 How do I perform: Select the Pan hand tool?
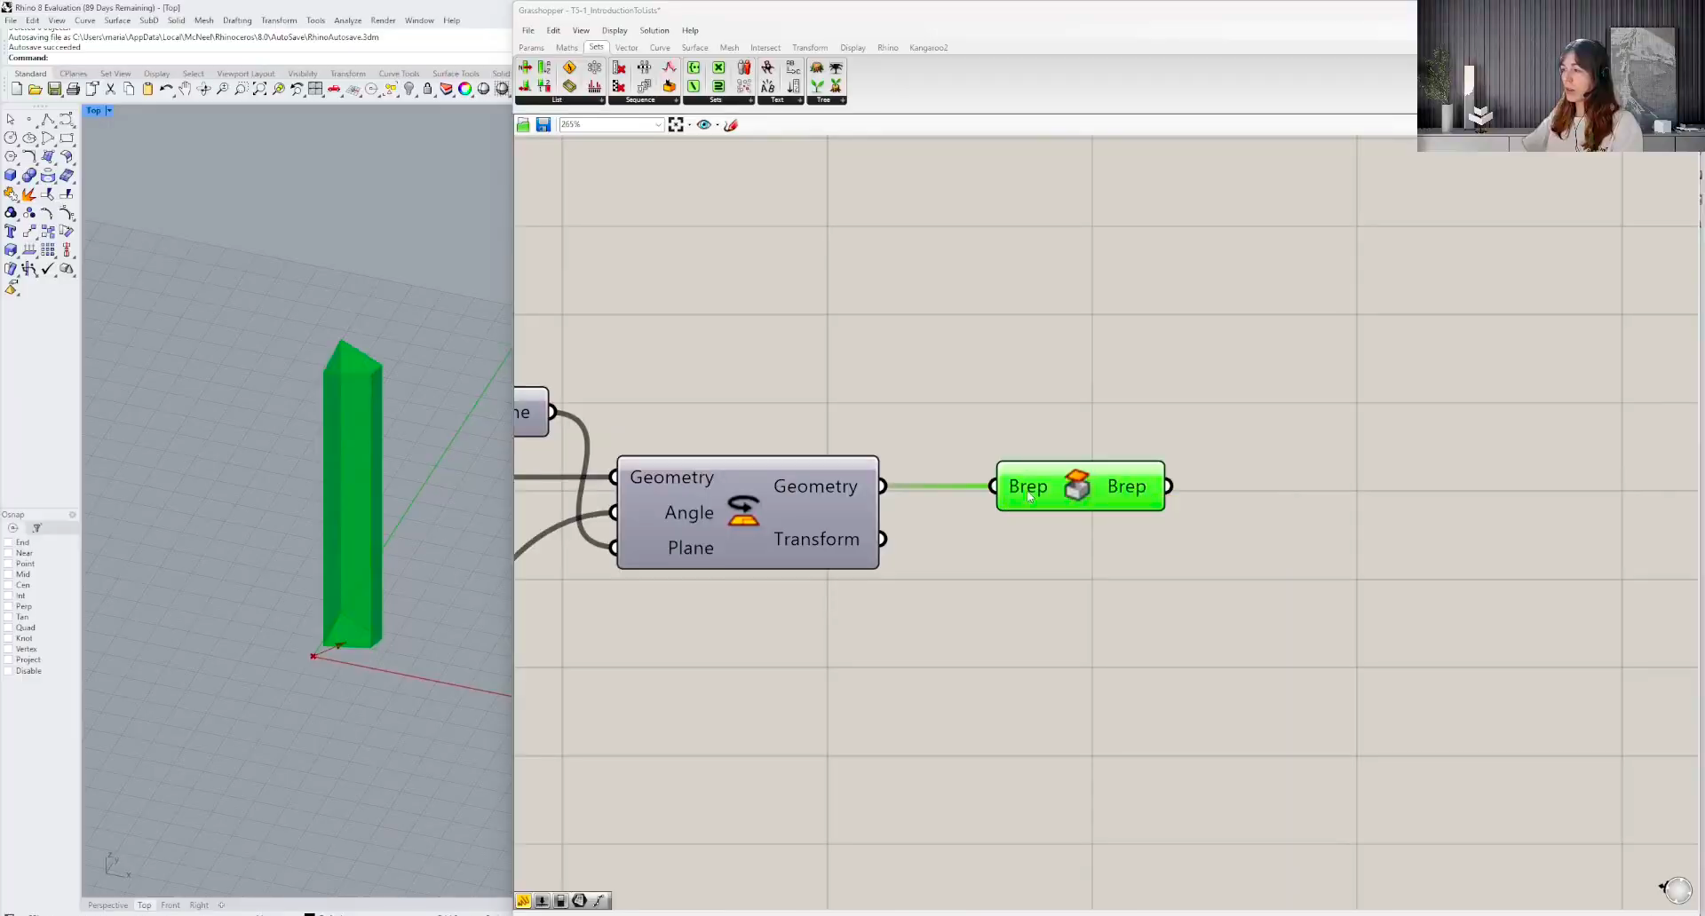(185, 89)
